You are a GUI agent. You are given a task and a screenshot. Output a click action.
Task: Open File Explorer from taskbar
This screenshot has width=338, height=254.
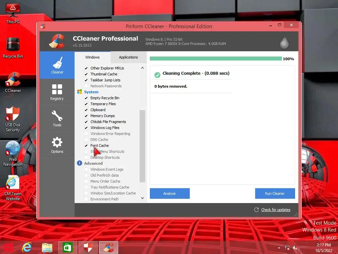pyautogui.click(x=47, y=247)
